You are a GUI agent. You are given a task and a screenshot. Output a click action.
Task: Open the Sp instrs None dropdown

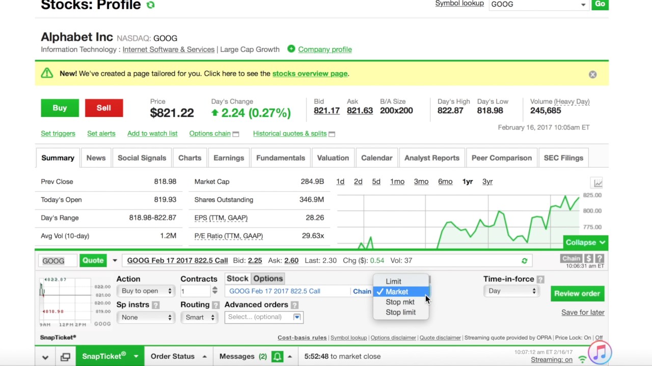[145, 317]
